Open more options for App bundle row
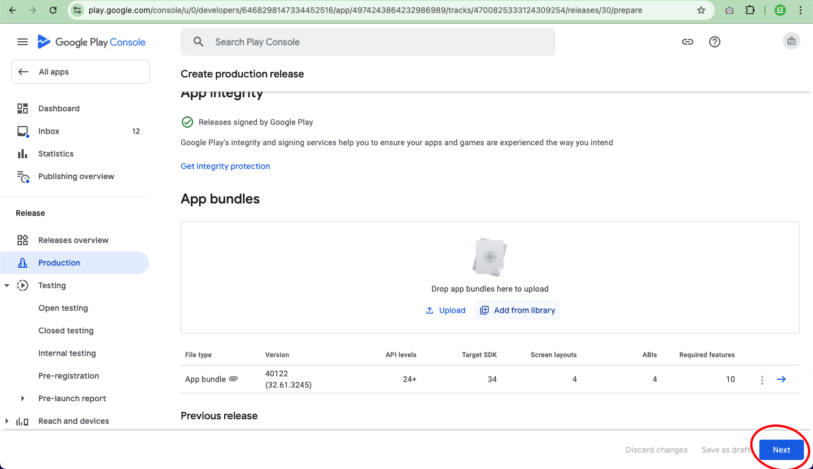The width and height of the screenshot is (813, 469). 762,380
